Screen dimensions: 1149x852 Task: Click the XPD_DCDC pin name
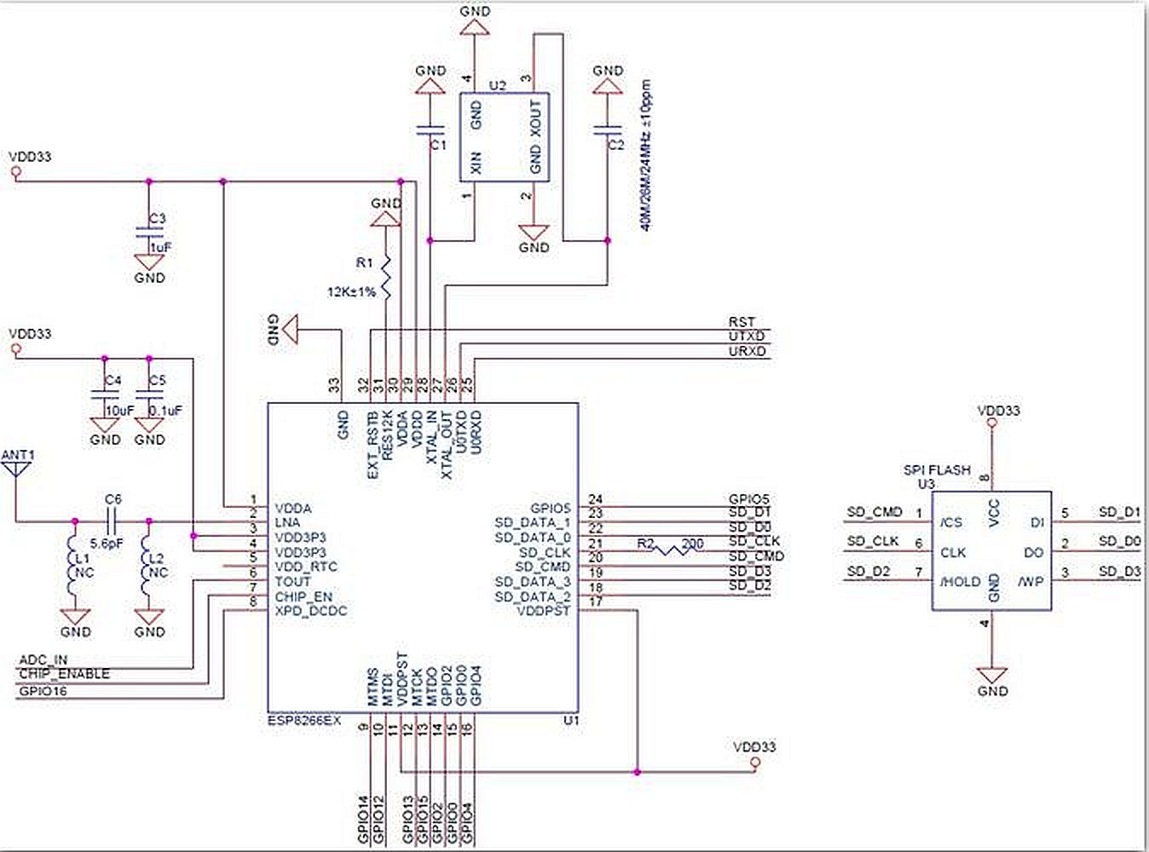tap(310, 611)
